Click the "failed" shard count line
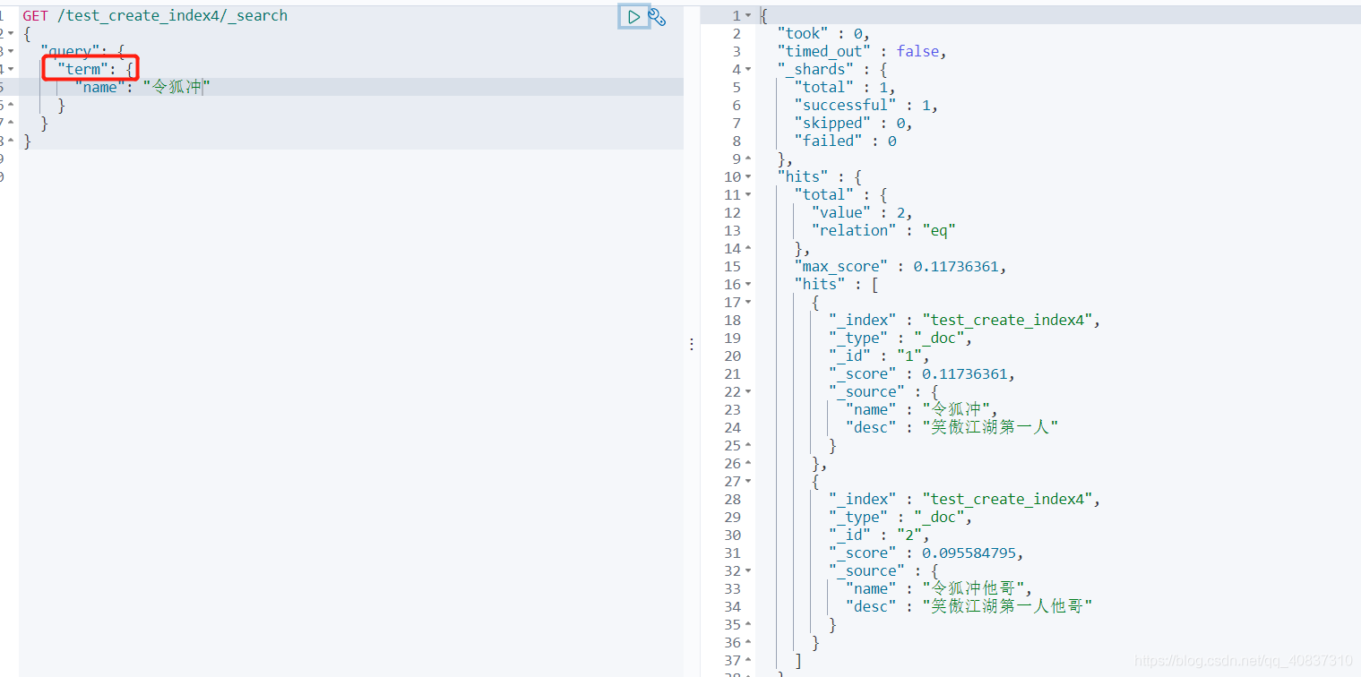1361x677 pixels. pyautogui.click(x=845, y=141)
